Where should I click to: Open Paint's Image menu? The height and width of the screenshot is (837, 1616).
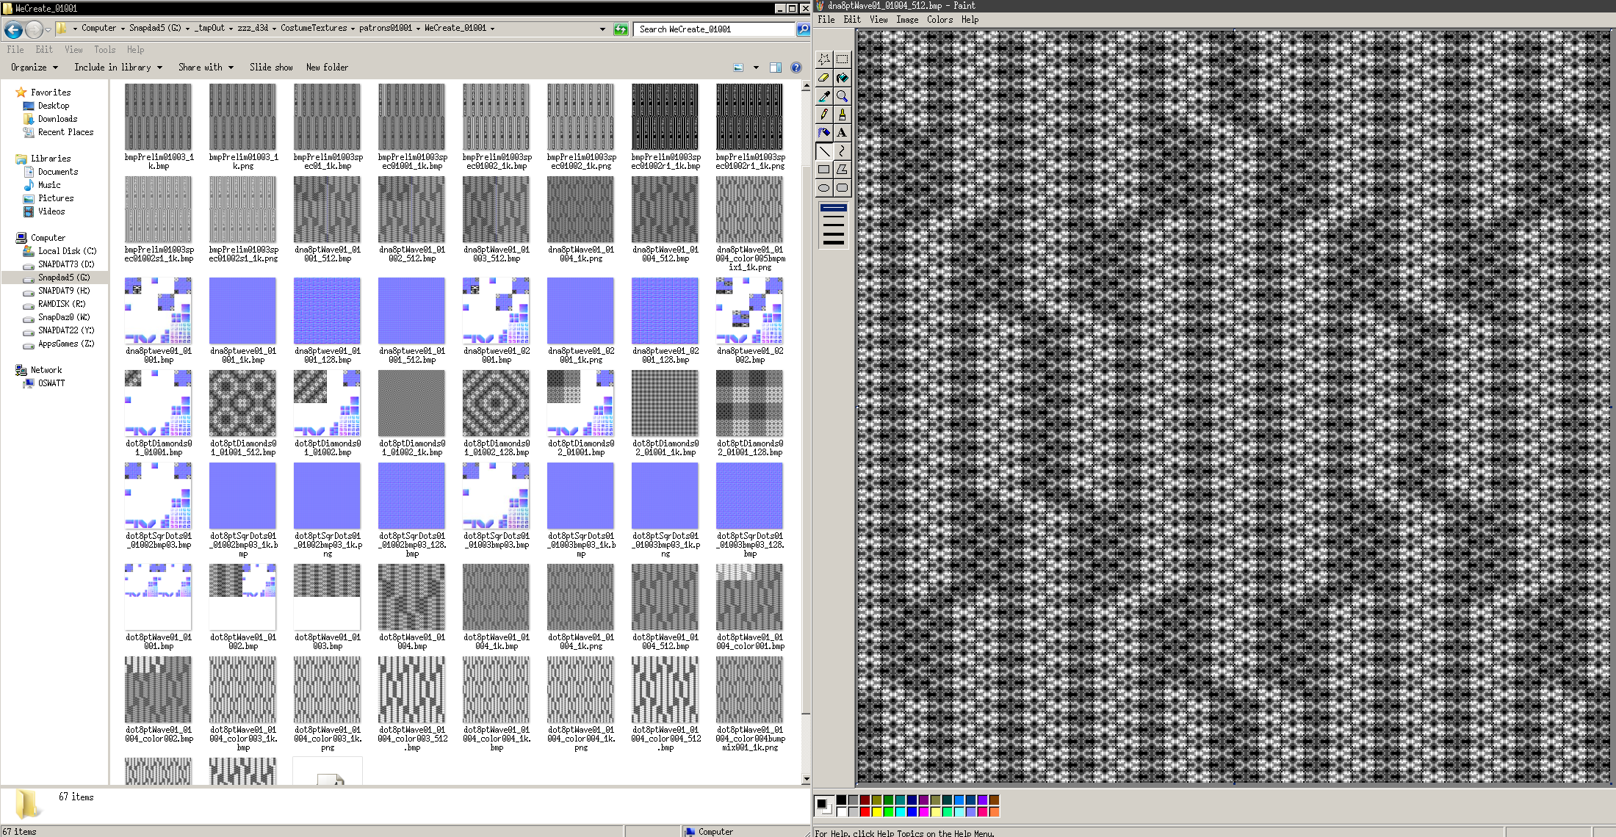(x=906, y=20)
